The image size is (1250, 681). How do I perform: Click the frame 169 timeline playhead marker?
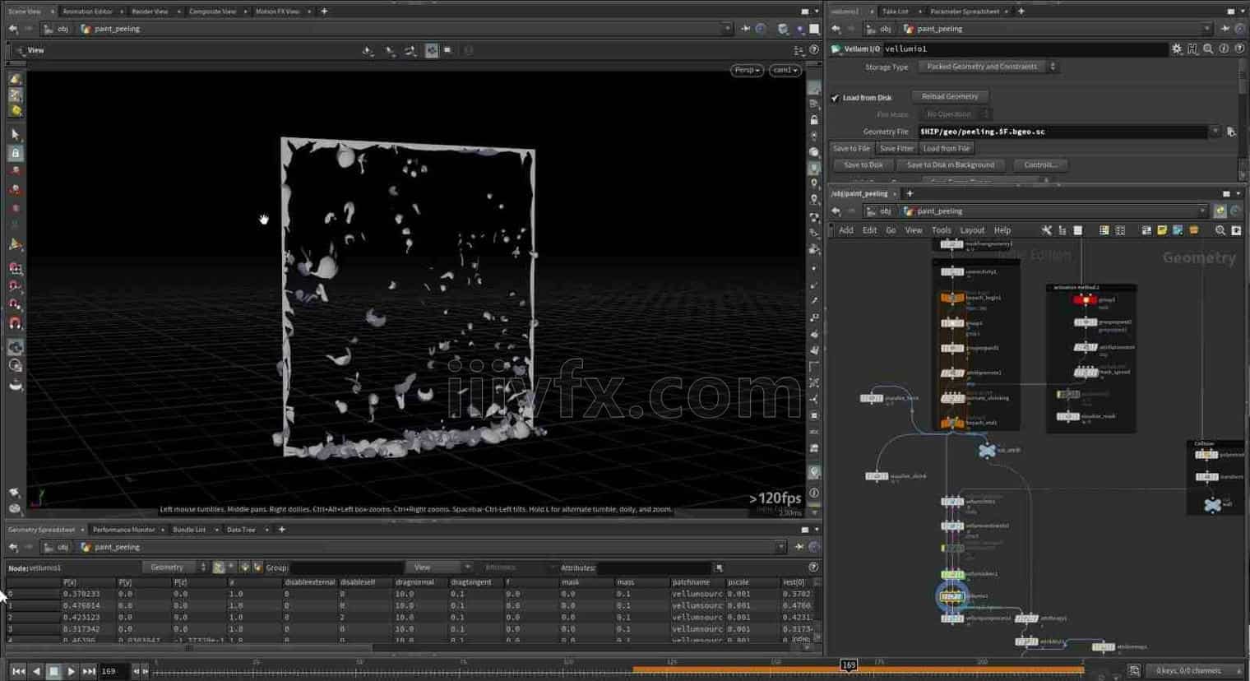[849, 665]
